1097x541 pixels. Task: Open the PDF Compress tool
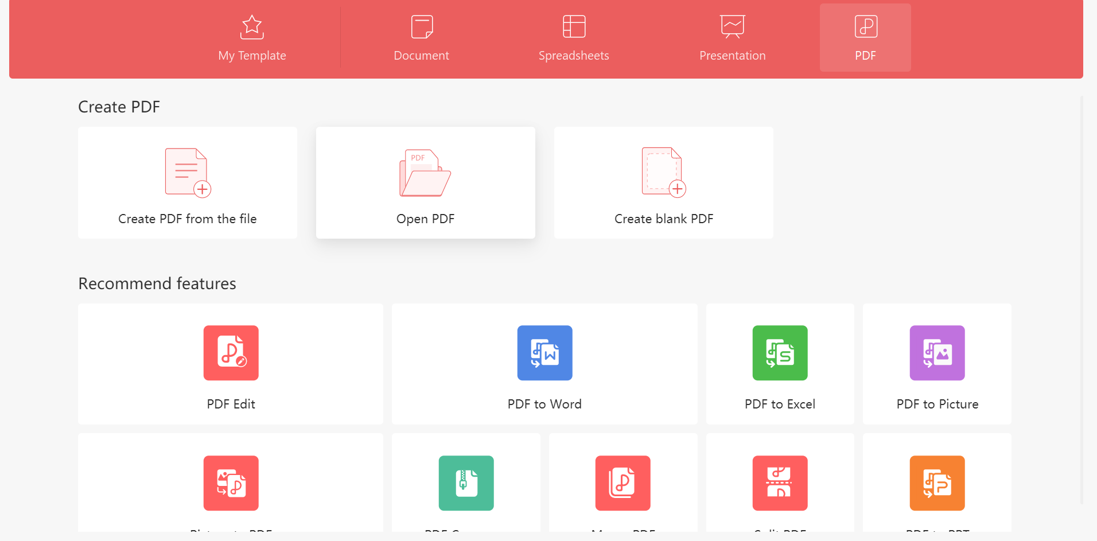tap(465, 483)
